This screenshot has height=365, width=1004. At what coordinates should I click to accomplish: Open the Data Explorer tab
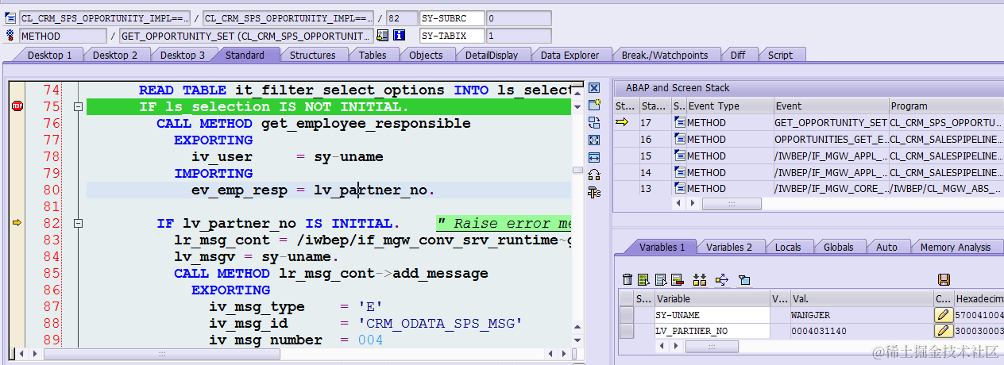click(x=570, y=55)
